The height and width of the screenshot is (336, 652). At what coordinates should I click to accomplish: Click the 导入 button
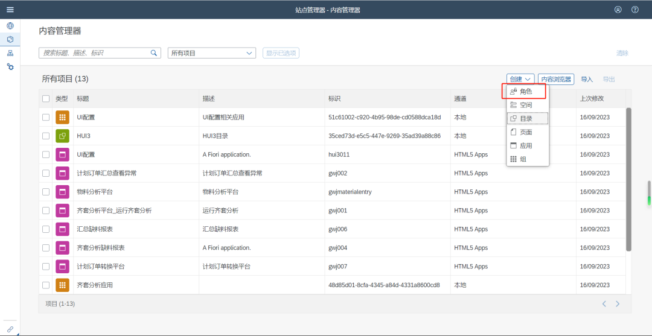click(587, 79)
